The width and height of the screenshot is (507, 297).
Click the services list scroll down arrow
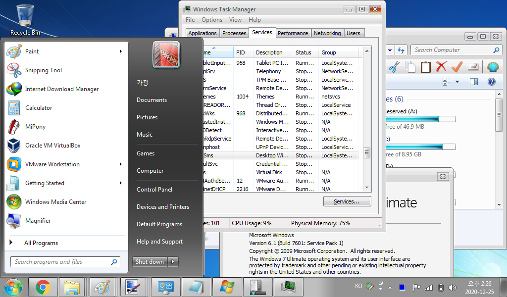(x=367, y=188)
